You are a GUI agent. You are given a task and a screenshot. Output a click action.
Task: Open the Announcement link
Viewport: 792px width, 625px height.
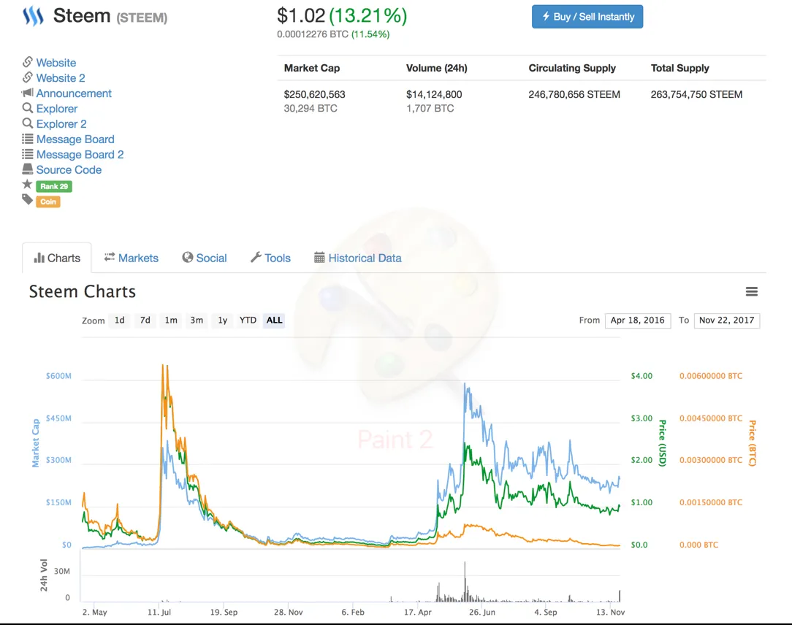pos(74,93)
